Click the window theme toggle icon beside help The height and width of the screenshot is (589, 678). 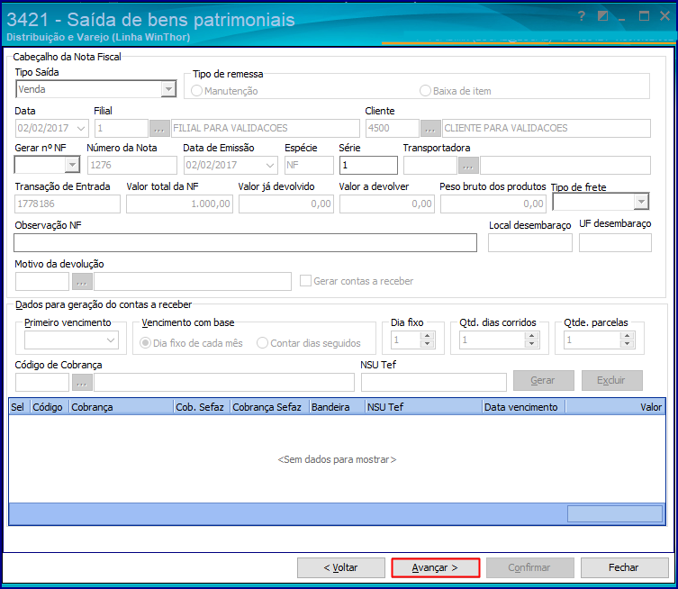[x=602, y=16]
